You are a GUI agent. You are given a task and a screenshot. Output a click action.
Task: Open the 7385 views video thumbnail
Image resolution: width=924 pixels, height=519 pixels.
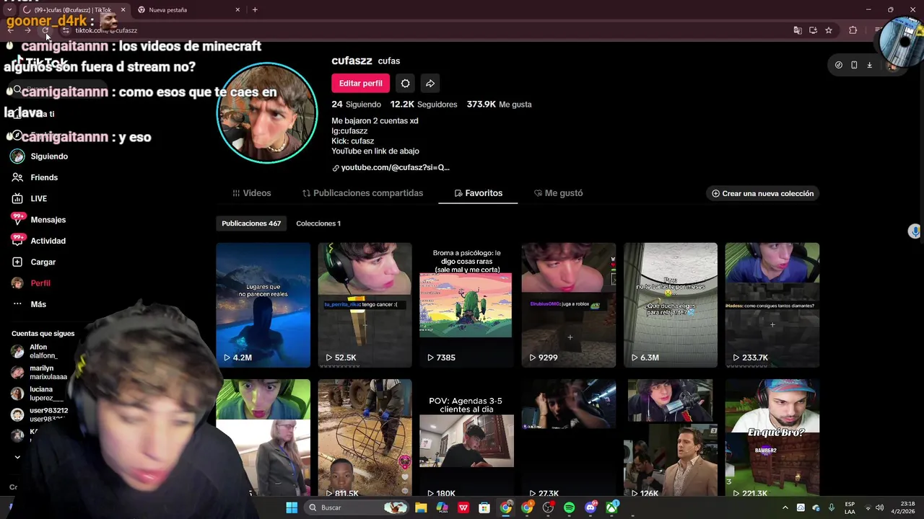pos(466,305)
